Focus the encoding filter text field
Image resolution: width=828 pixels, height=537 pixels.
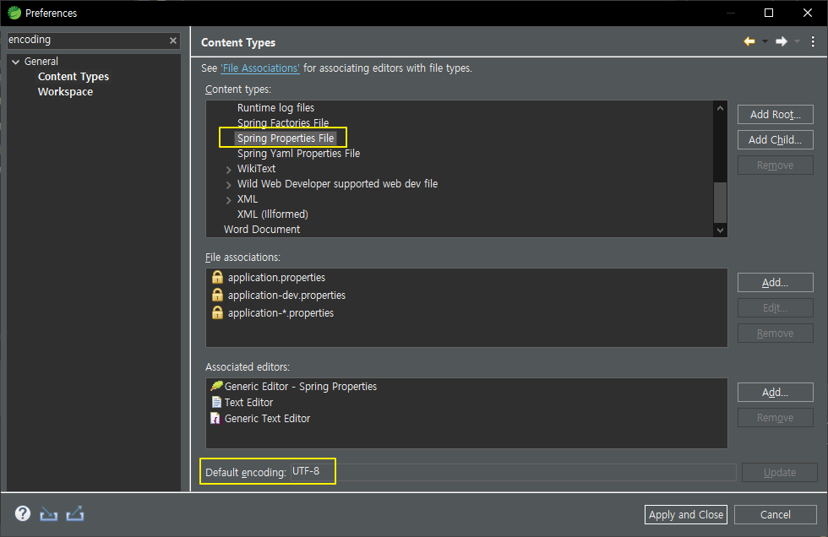click(x=87, y=40)
